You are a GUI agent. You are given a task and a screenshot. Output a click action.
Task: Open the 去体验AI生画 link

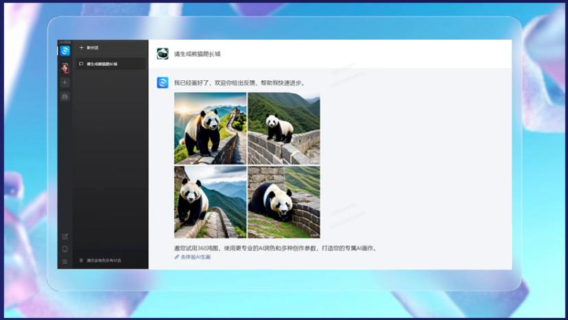[196, 257]
